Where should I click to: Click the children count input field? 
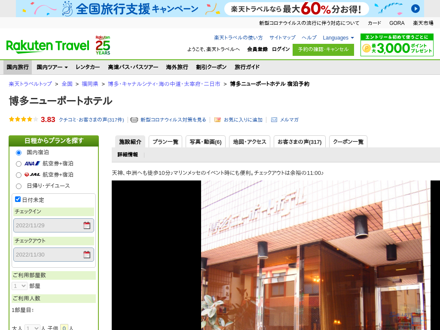coord(64,327)
